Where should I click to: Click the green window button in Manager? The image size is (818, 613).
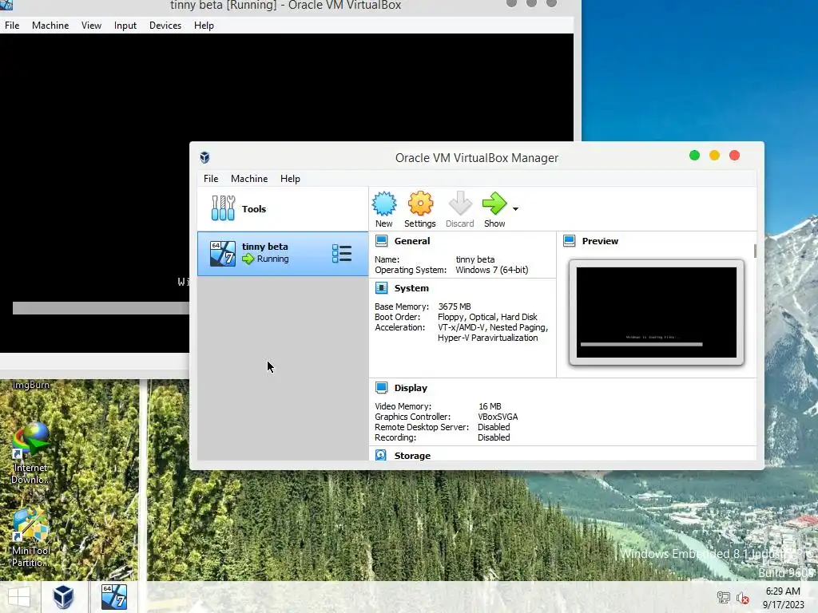click(694, 156)
